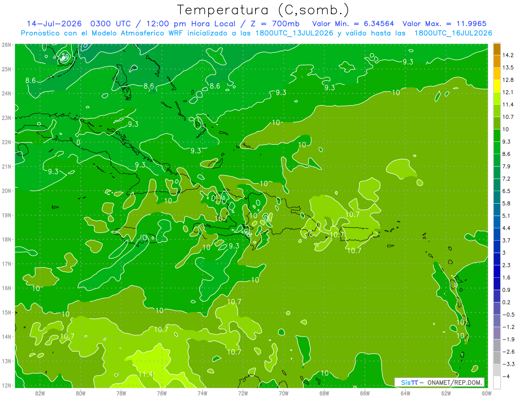Viewport: 517px width, 399px height.
Task: Click the "60W" longitude axis label
Action: [487, 393]
